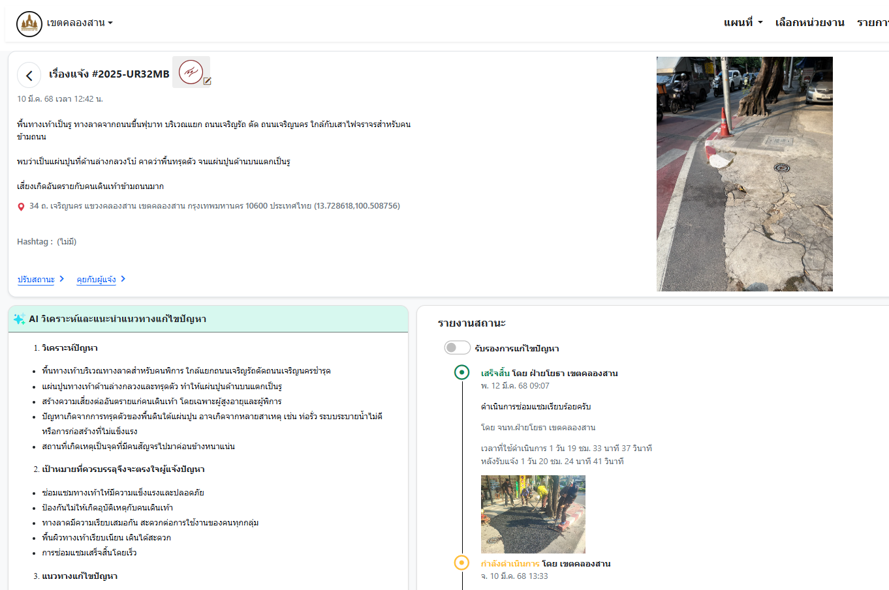Image resolution: width=889 pixels, height=590 pixels.
Task: Click the bullet การซ่อมแซมเสร็จสิ้นโดยเร็ว
Action: click(89, 553)
